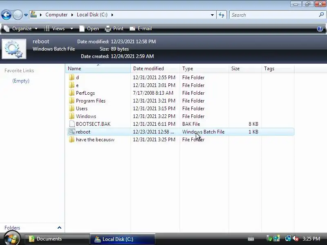Image resolution: width=327 pixels, height=245 pixels.
Task: Switch to Documents taskbar window
Action: coord(57,239)
